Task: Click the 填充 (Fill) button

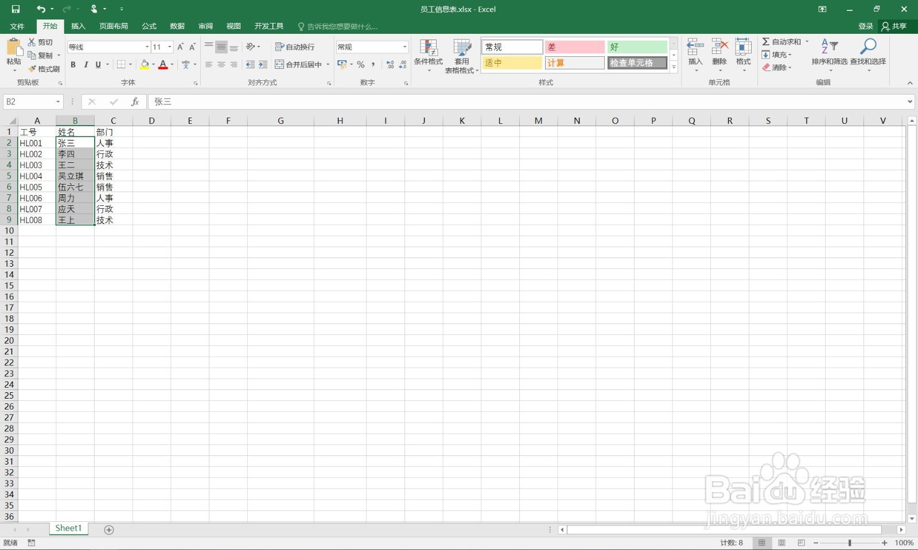Action: point(777,55)
